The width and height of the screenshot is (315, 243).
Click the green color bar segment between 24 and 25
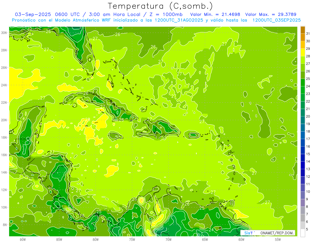click(303, 82)
